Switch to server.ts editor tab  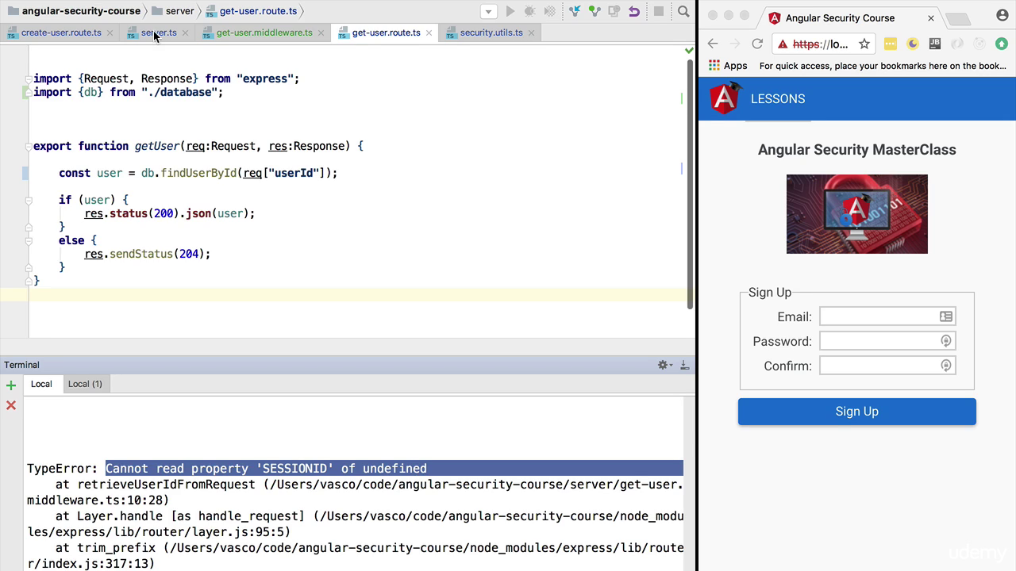[159, 33]
